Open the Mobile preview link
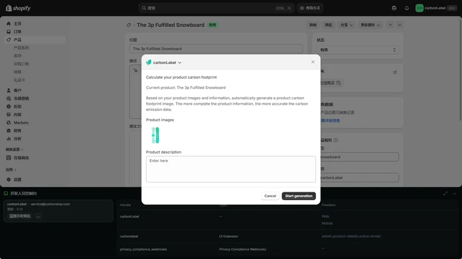The width and height of the screenshot is (462, 259). click(327, 223)
